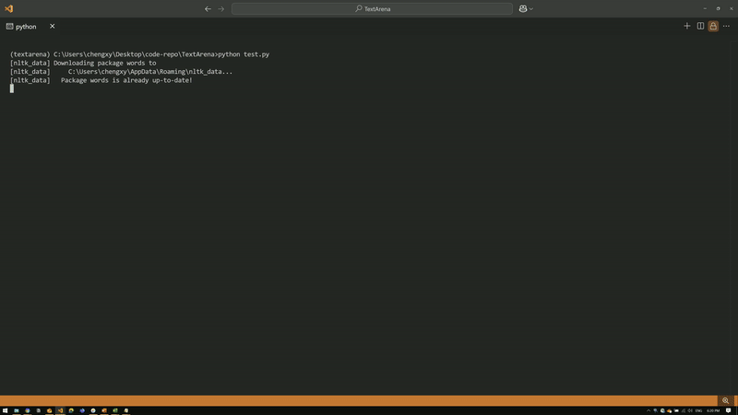Click the VS Code logo icon
This screenshot has height=415, width=738.
9,8
